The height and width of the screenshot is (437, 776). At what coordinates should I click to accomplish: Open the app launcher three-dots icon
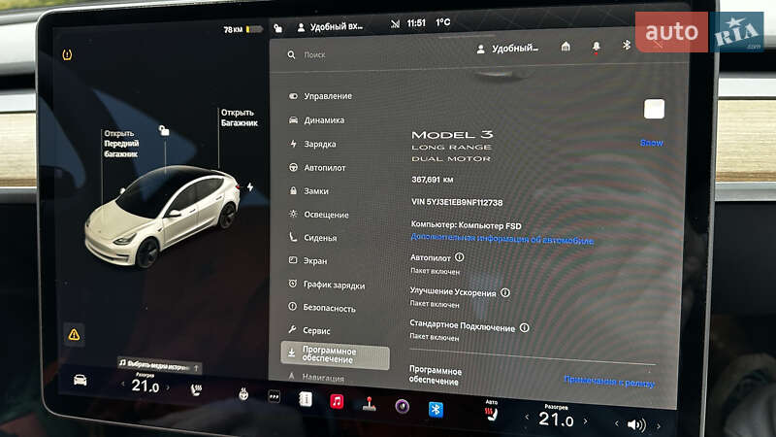(274, 397)
